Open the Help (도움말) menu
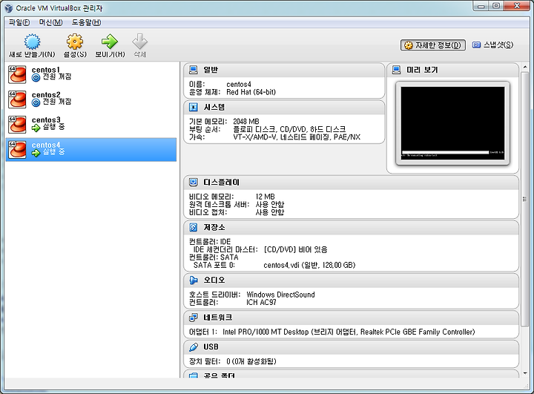The height and width of the screenshot is (394, 534). 86,22
